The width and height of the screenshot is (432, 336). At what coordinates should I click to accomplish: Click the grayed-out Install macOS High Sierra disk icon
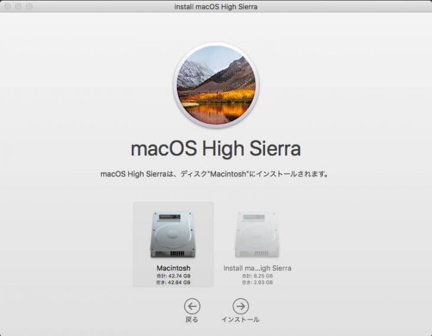pos(257,235)
